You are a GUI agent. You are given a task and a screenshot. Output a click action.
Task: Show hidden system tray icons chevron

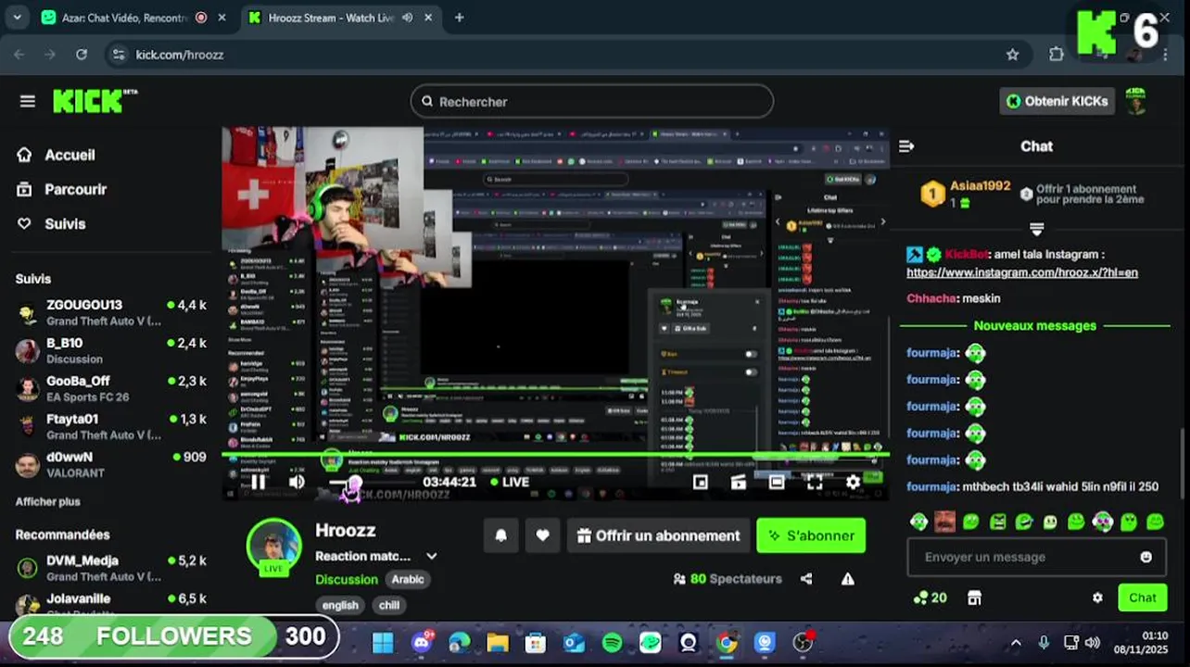[x=1016, y=642]
